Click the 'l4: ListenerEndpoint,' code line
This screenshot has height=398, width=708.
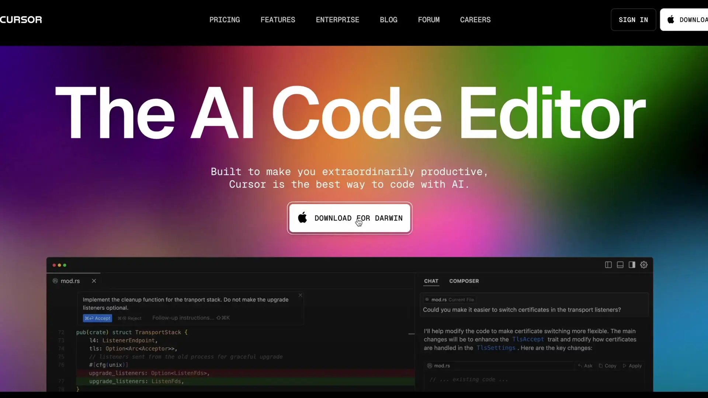123,340
